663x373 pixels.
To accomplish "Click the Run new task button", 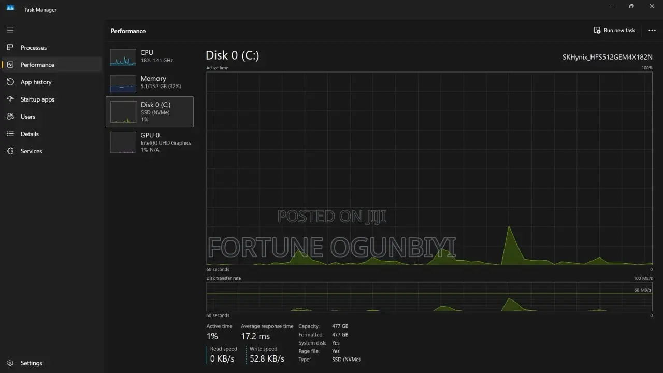I will click(614, 30).
